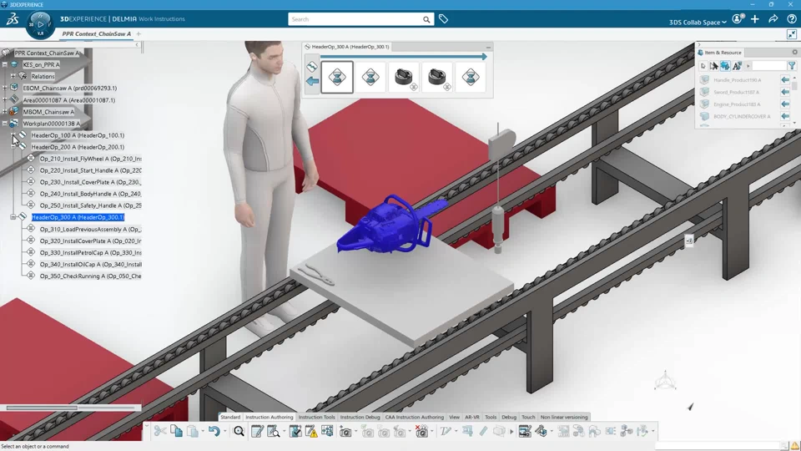
Task: Click the operation flow icon above back arrow
Action: point(311,67)
